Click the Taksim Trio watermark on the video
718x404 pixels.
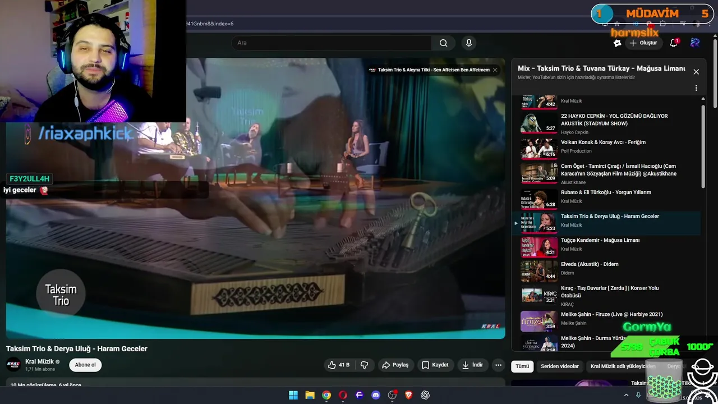61,295
